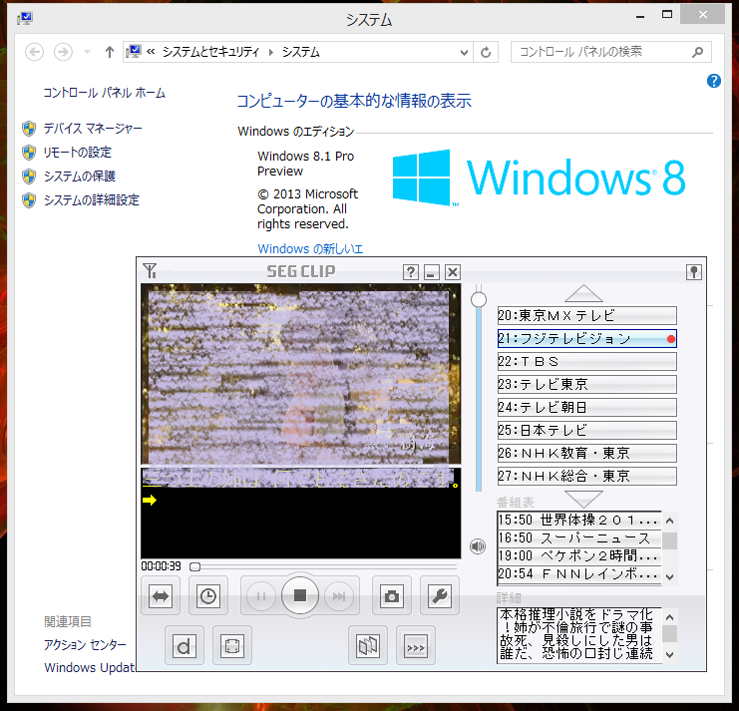The width and height of the screenshot is (739, 711).
Task: Open アクション センター link
Action: [x=86, y=644]
